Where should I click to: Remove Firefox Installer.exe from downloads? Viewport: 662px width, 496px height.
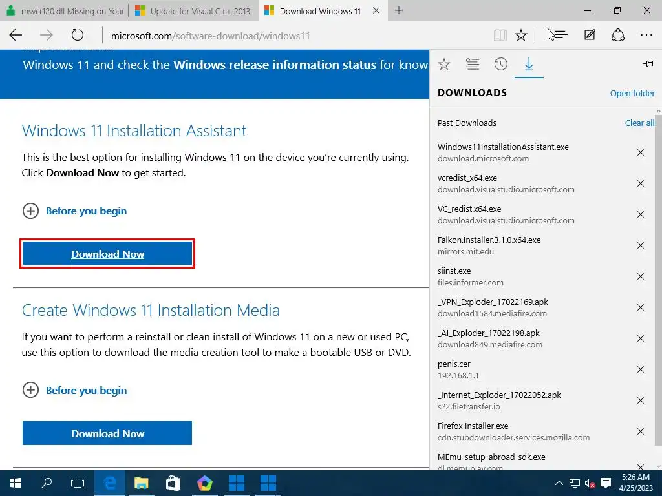pos(641,431)
